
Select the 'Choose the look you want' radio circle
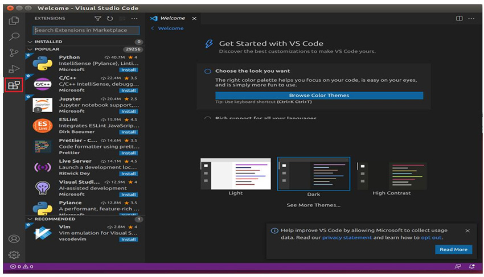click(208, 71)
